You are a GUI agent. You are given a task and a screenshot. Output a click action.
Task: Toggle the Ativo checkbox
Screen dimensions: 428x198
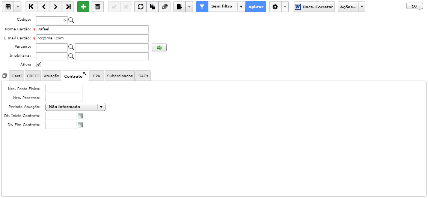(39, 64)
